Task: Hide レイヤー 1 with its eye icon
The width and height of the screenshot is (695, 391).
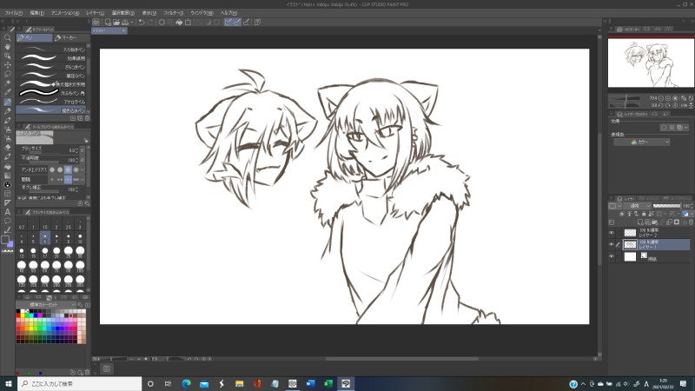Action: (x=612, y=244)
